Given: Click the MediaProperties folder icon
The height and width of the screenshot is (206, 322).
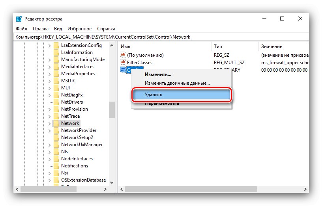Looking at the screenshot, I should coord(56,74).
